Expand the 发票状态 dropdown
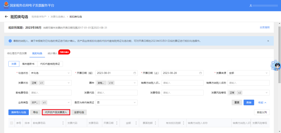This screenshot has height=133, width=281. tap(50, 83)
